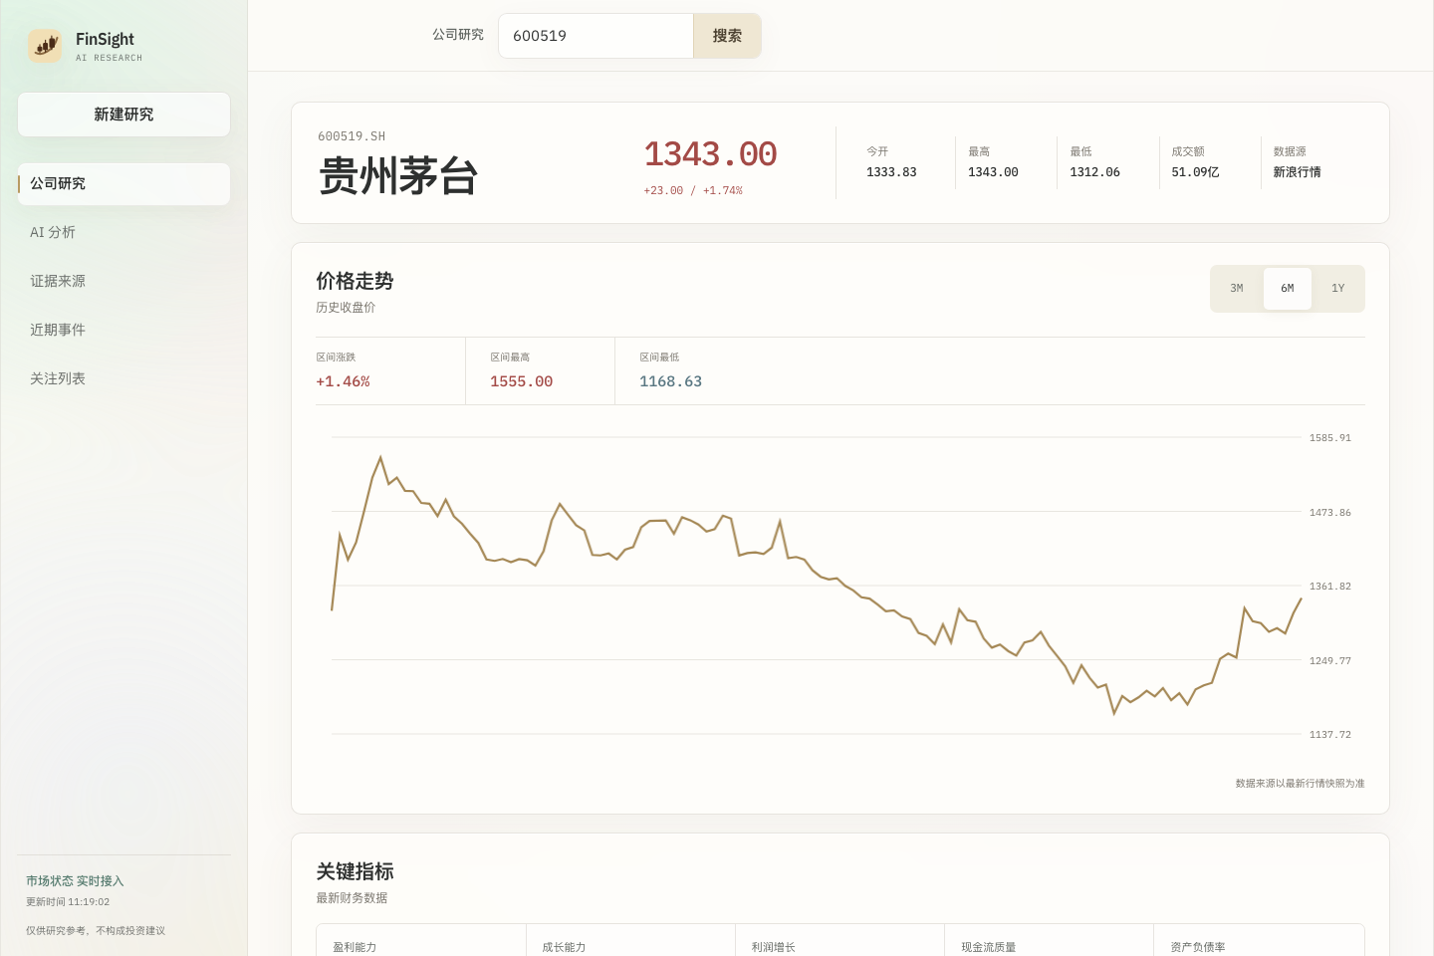Click the current price 1343.00
Viewport: 1434px width, 956px height.
[710, 154]
